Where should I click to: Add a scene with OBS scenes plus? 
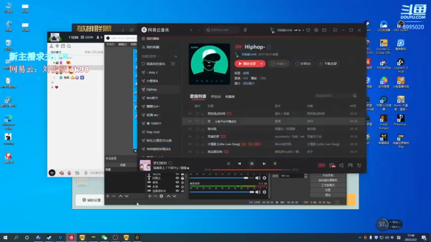click(x=108, y=196)
